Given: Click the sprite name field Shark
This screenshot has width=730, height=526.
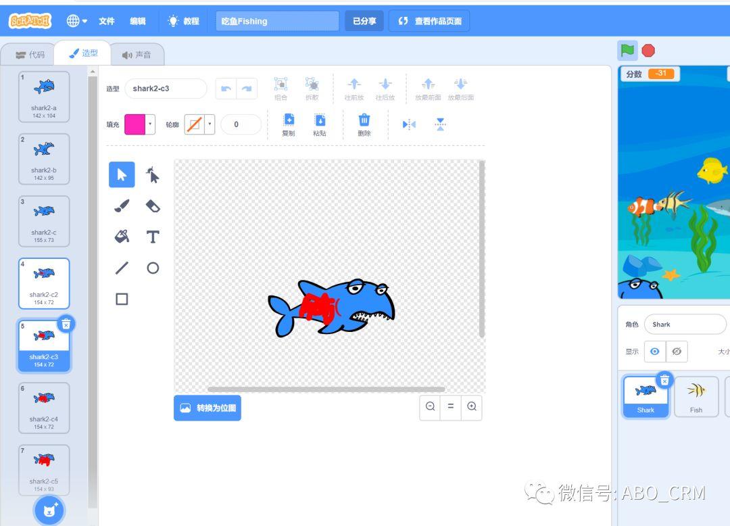Looking at the screenshot, I should click(x=685, y=325).
